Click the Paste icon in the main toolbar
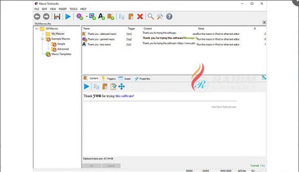The width and height of the screenshot is (299, 172). 131,17
